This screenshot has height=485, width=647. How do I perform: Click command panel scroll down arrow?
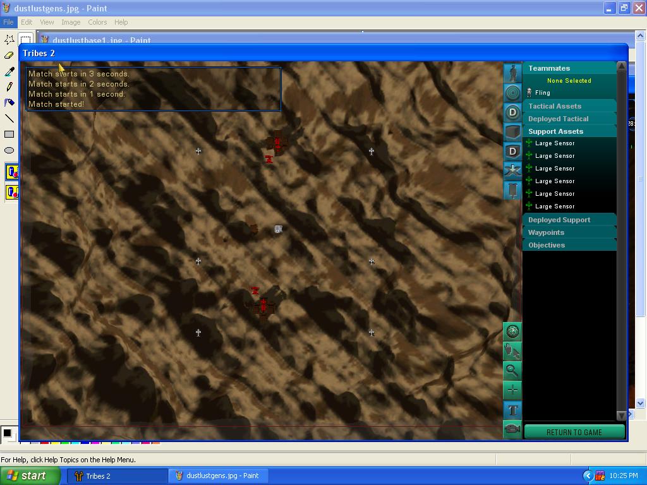[622, 416]
